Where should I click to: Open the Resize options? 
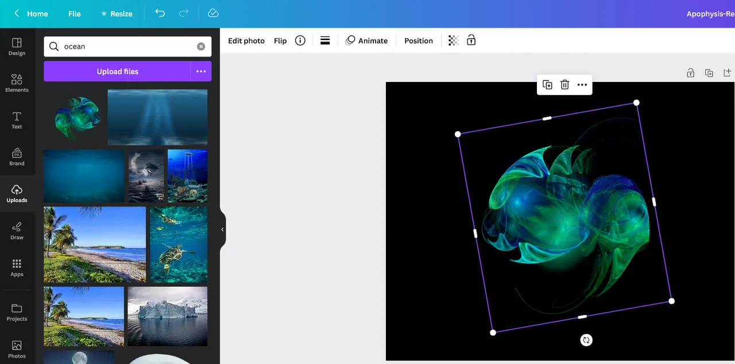[117, 14]
